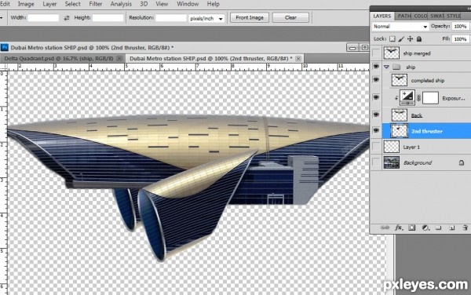Click the lock position move icon
Screen dimensions: 471x295
[x=410, y=39]
